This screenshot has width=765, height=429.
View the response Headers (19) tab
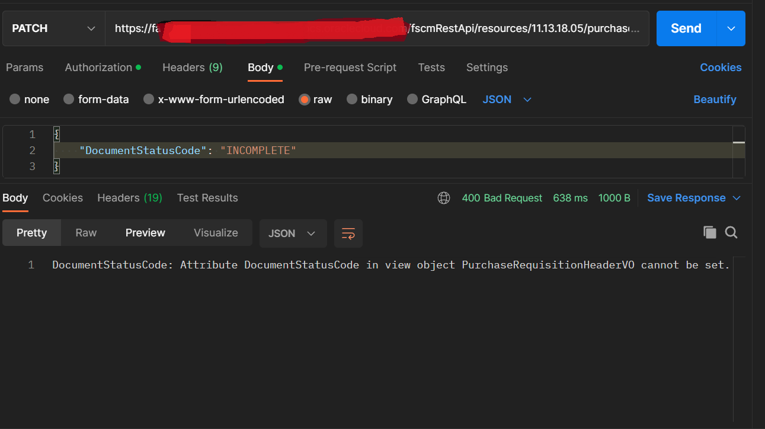point(130,198)
